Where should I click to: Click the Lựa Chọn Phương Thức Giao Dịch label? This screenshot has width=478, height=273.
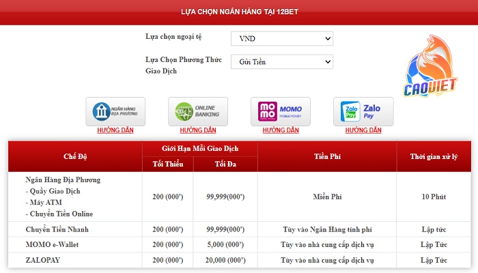(x=184, y=66)
